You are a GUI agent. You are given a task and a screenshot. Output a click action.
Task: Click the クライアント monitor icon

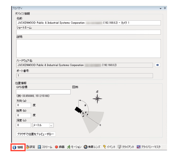(119, 147)
